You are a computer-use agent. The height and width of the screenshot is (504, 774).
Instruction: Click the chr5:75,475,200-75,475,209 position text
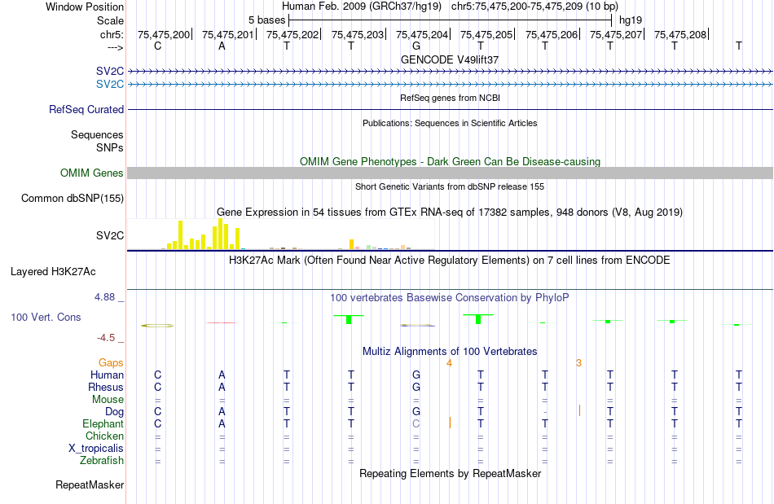[534, 7]
